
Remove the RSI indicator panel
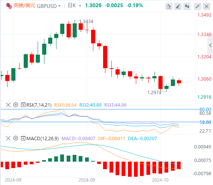point(8,105)
